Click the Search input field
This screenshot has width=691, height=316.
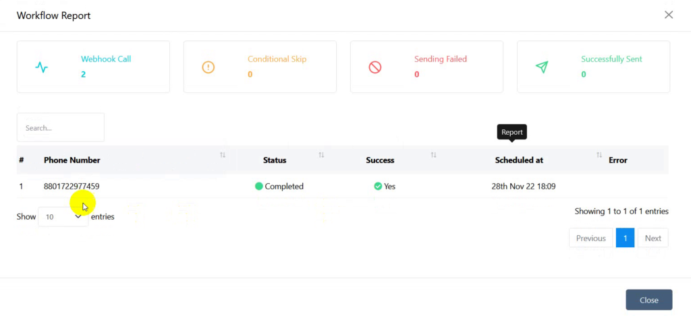(60, 127)
